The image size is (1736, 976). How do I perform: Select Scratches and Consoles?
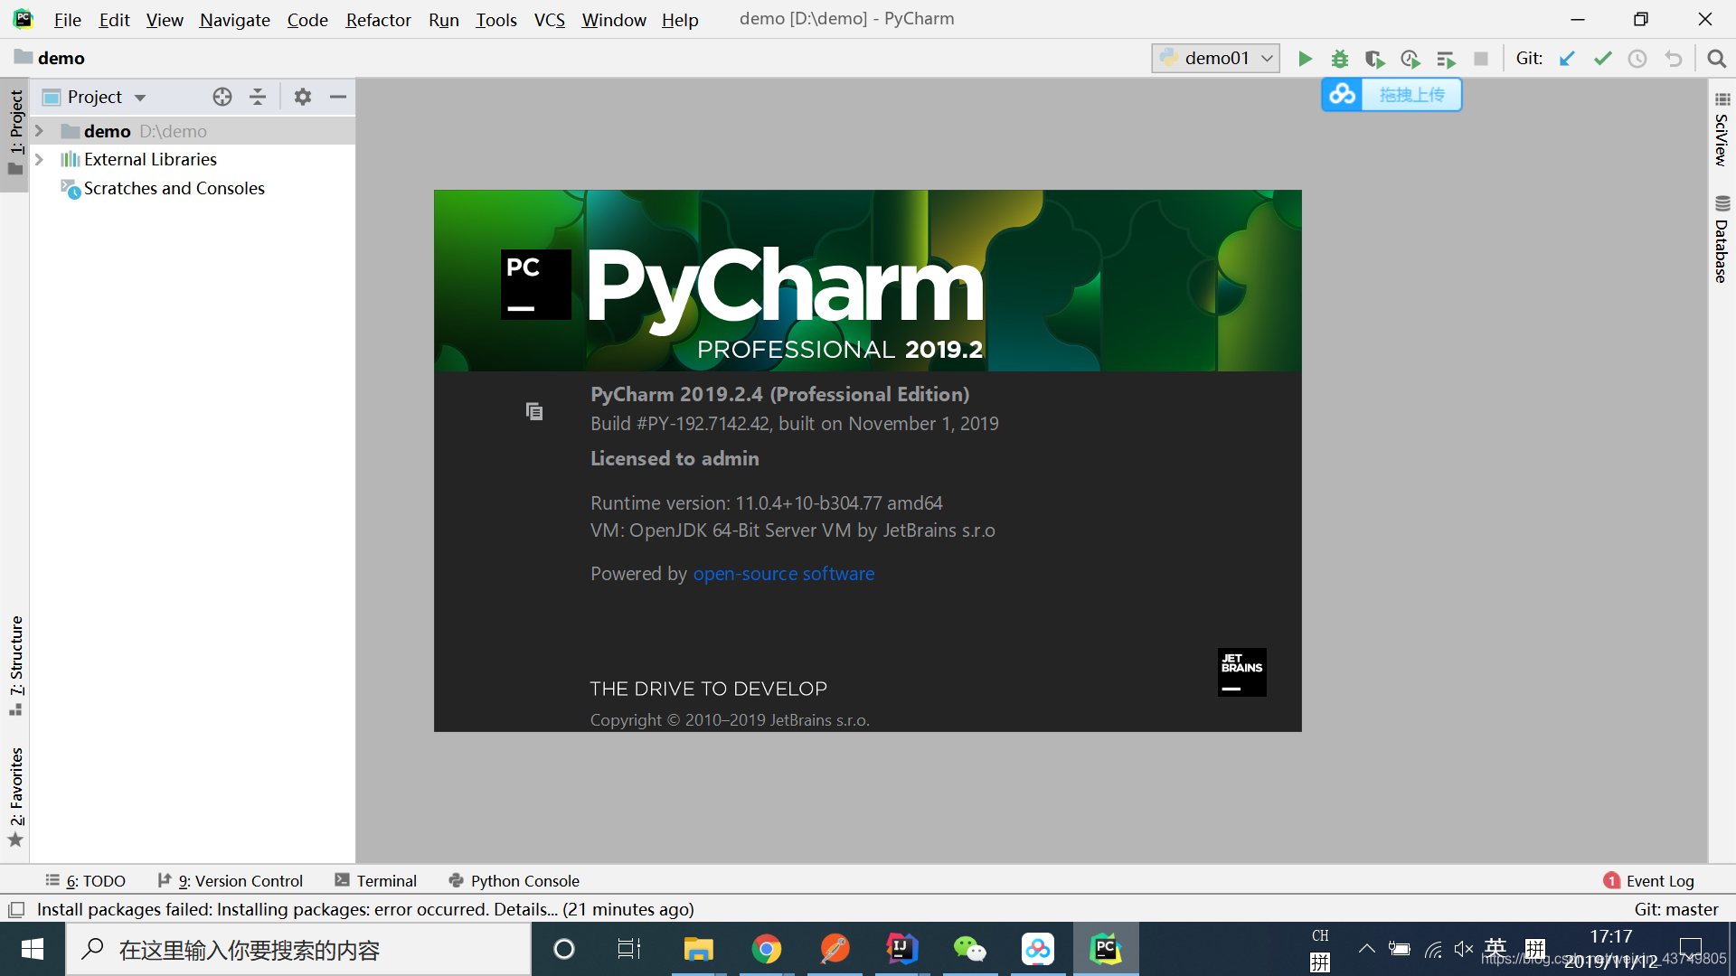click(x=174, y=188)
